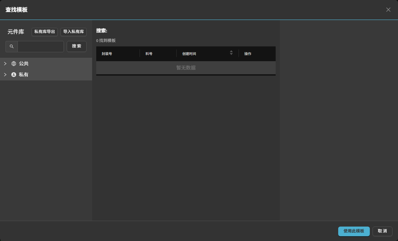The height and width of the screenshot is (241, 398).
Task: Click the 导入私有库 button
Action: 74,32
